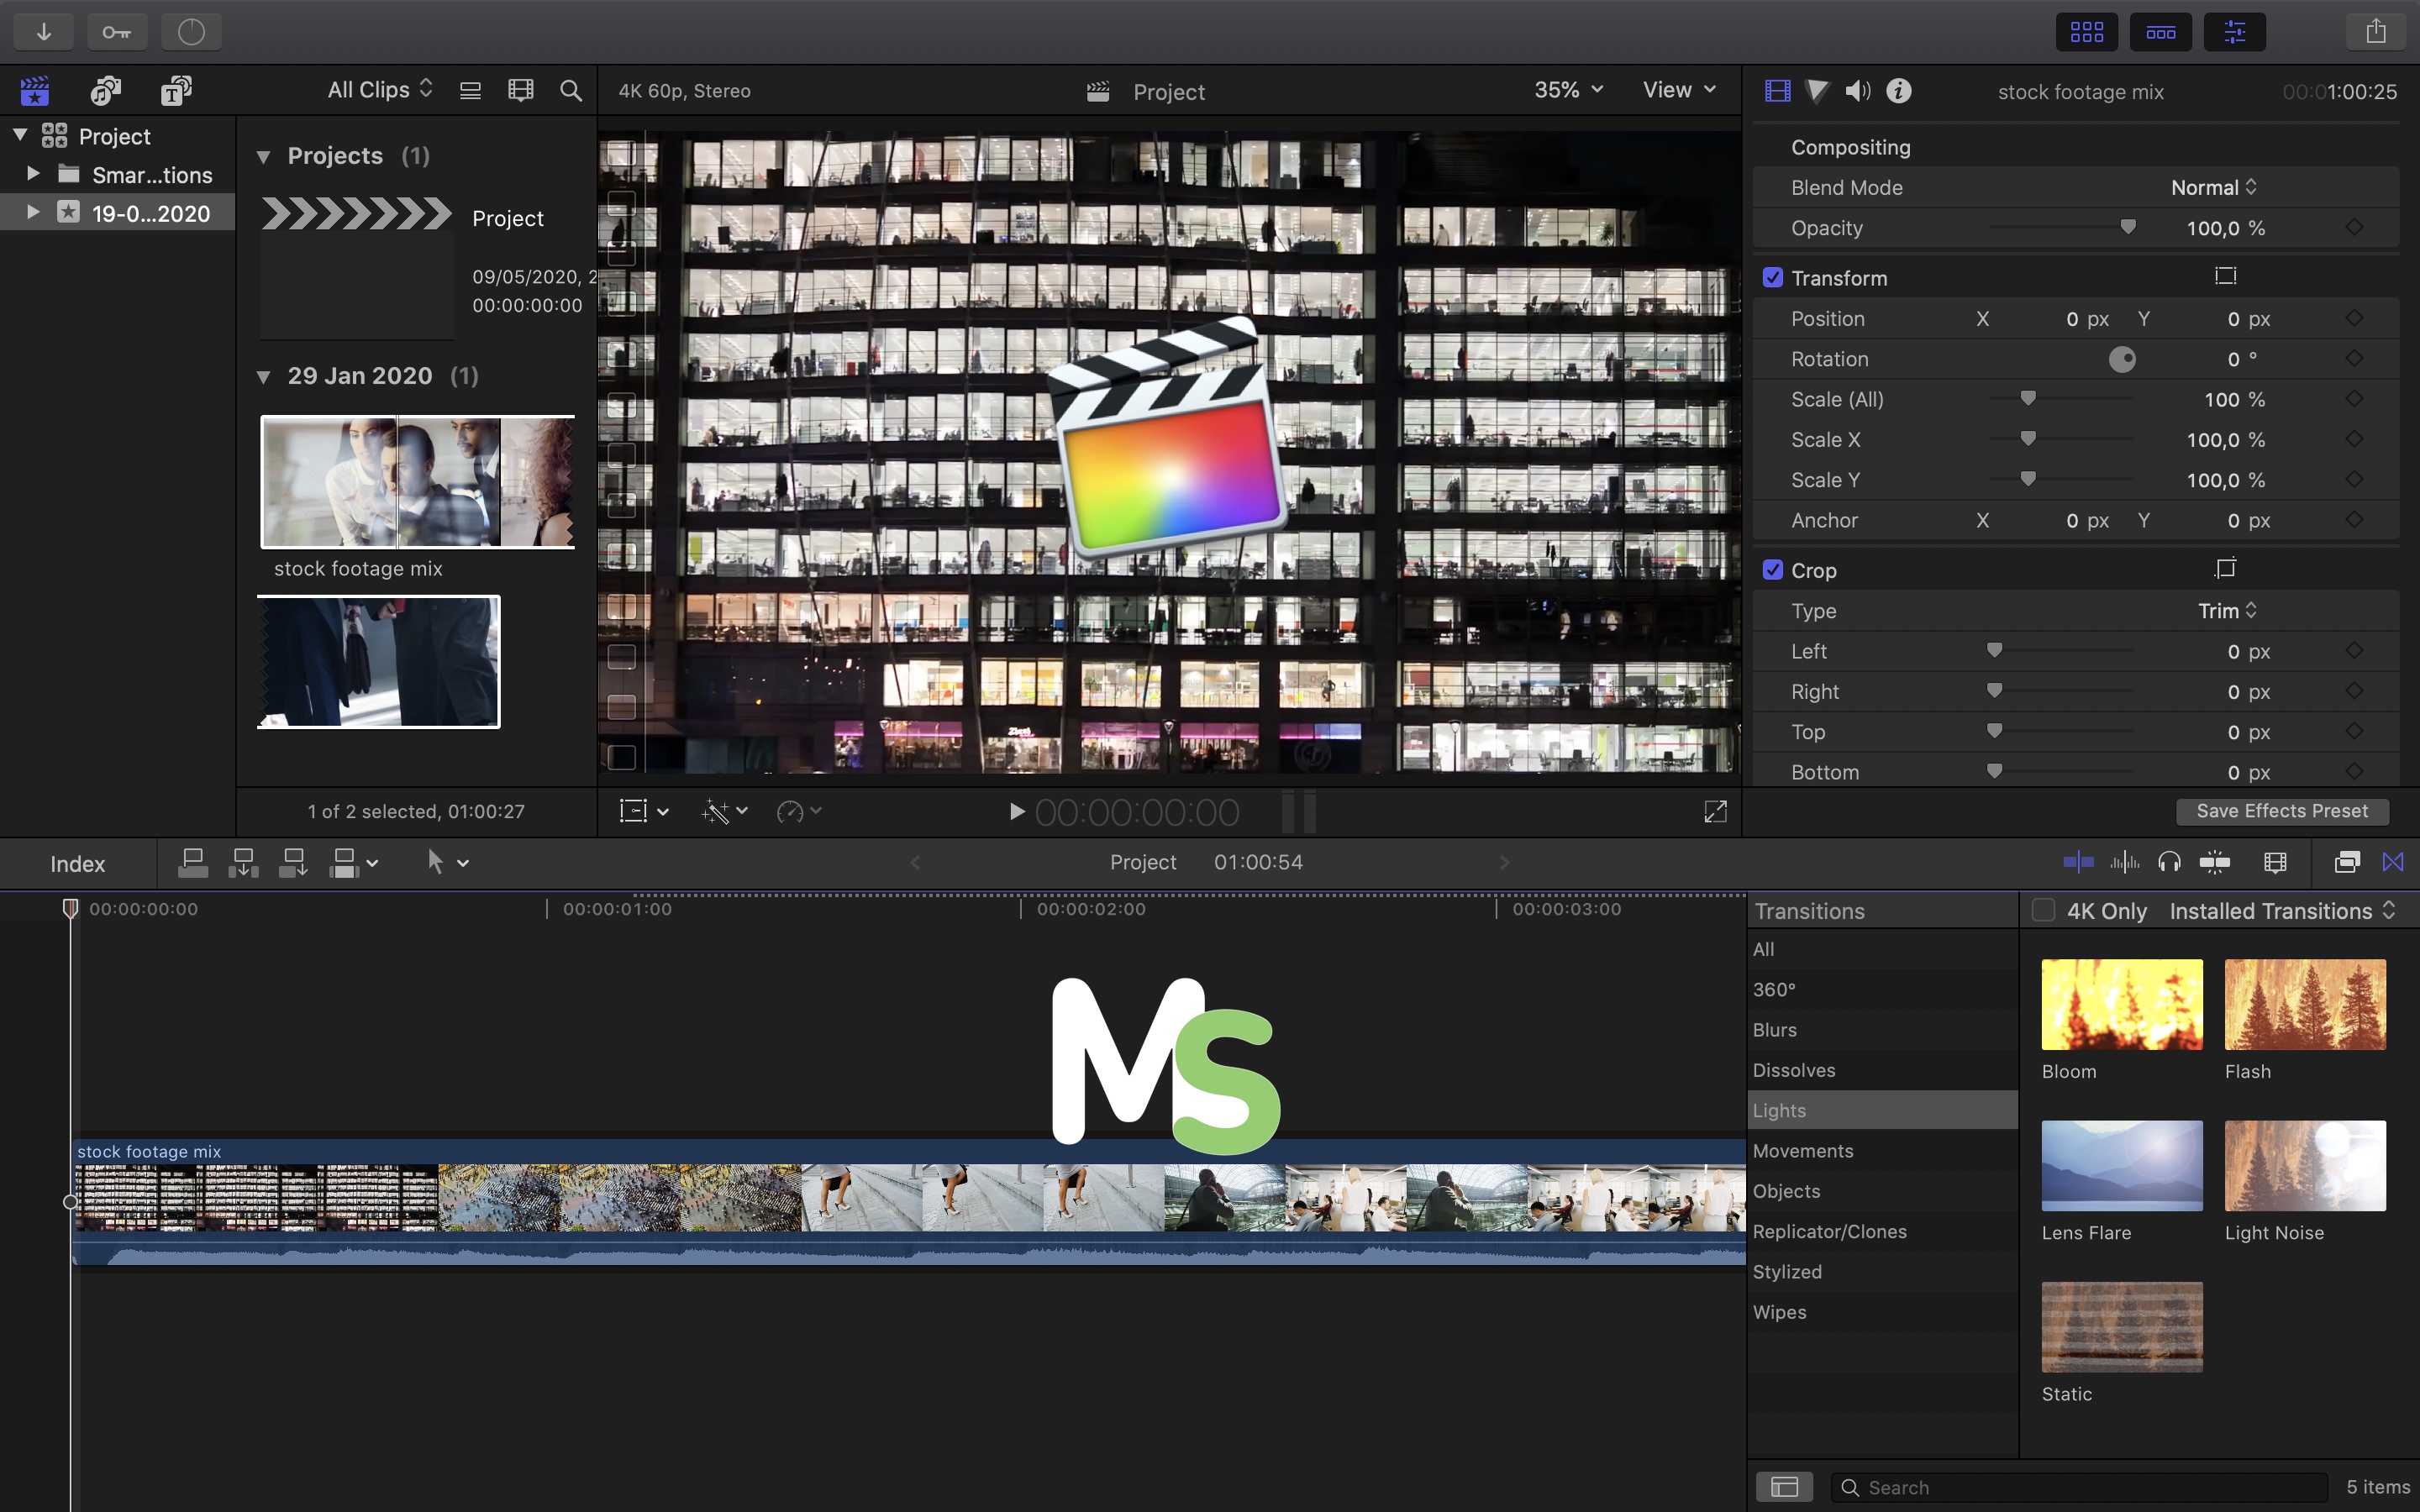Open viewer zoom 35% dropdown
The width and height of the screenshot is (2420, 1512).
tap(1569, 90)
